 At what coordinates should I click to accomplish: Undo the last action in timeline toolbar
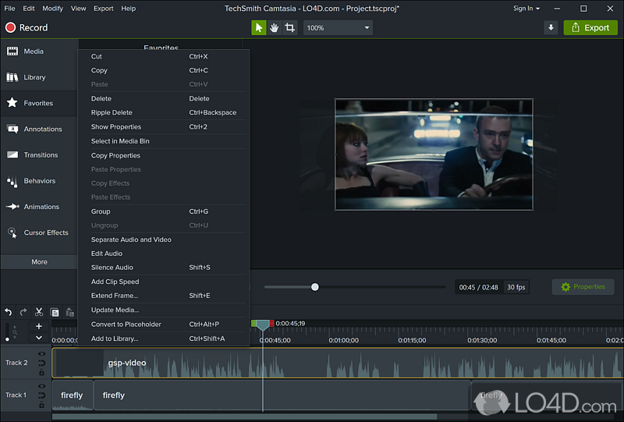(9, 312)
